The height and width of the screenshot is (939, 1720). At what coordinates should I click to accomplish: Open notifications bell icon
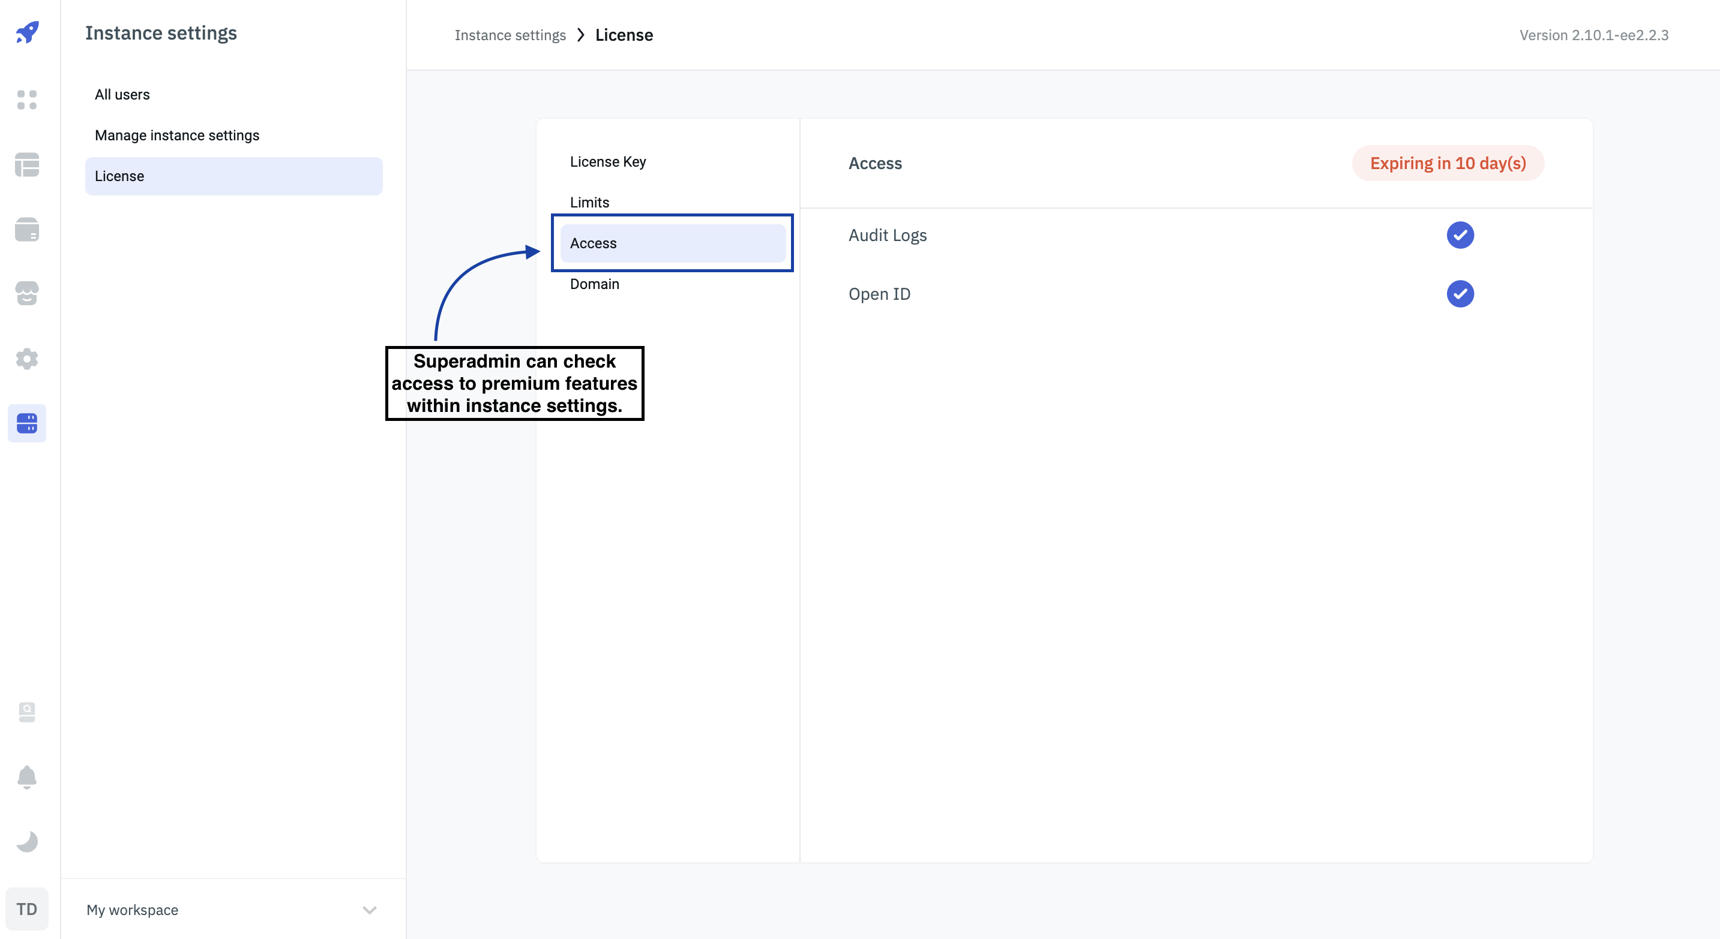[27, 777]
